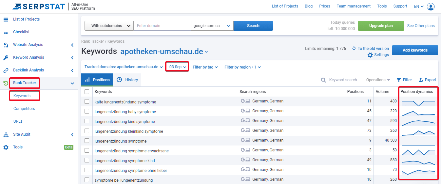
Task: Open the Operations dropdown
Action: 378,80
